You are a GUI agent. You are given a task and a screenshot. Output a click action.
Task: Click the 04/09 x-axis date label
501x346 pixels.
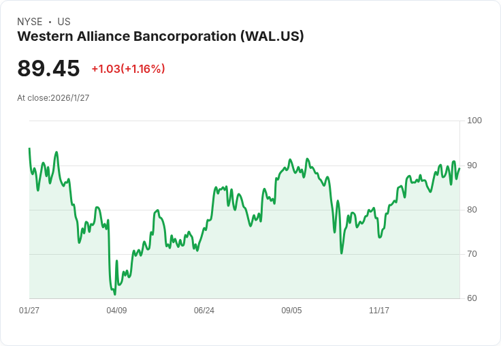[x=116, y=310]
